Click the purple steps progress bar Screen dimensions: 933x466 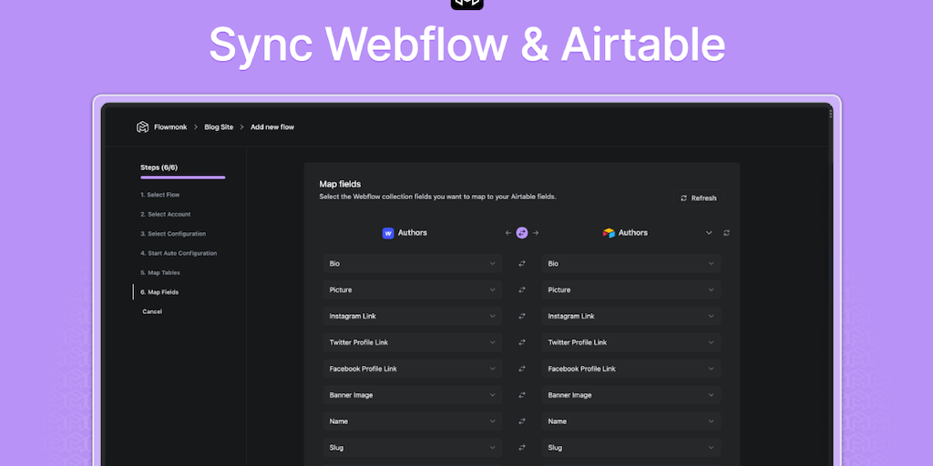click(x=182, y=177)
